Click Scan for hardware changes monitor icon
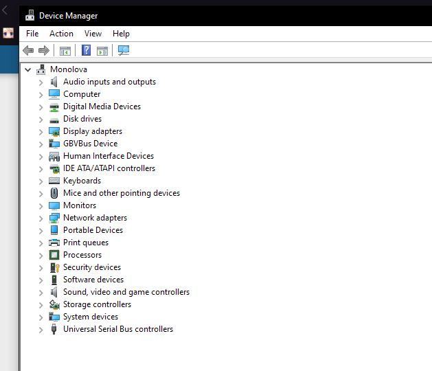This screenshot has width=432, height=371. click(x=124, y=50)
